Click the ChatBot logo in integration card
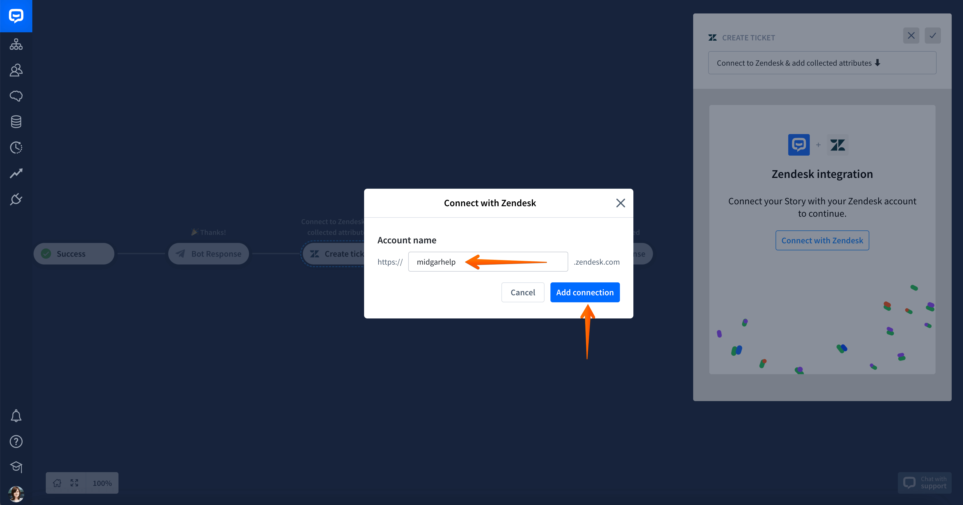Image resolution: width=963 pixels, height=505 pixels. coord(799,145)
